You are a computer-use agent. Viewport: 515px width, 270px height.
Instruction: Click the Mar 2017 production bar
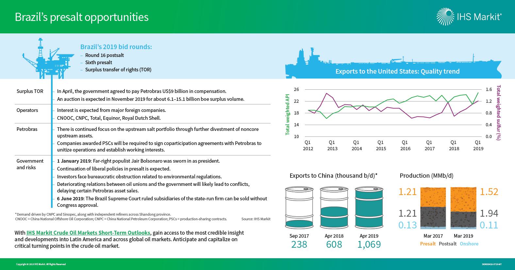click(x=433, y=207)
